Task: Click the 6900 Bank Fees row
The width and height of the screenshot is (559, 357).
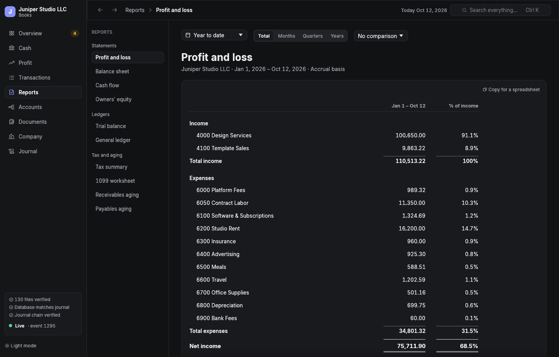Action: (334, 318)
